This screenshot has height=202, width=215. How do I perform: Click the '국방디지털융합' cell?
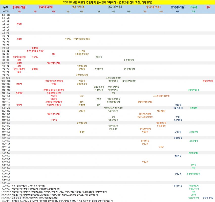193,90
